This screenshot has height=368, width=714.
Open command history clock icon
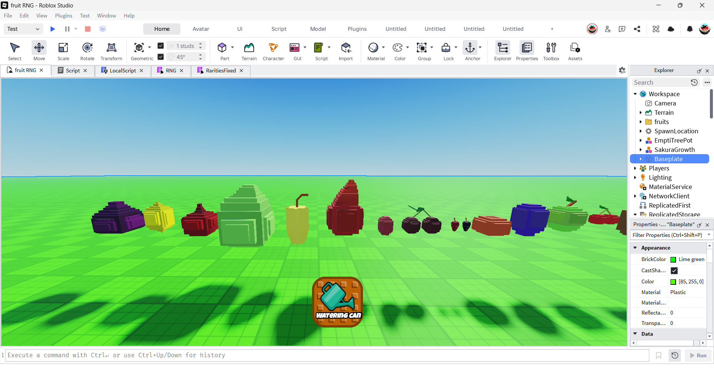pyautogui.click(x=675, y=355)
